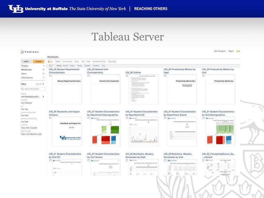Viewport: 264px width, 198px height.
Task: Check Student Characteristics by Department HC checkbox
Action: click(x=127, y=118)
